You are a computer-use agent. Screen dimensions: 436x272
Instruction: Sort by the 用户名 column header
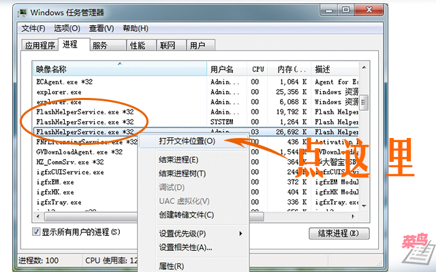tap(227, 69)
